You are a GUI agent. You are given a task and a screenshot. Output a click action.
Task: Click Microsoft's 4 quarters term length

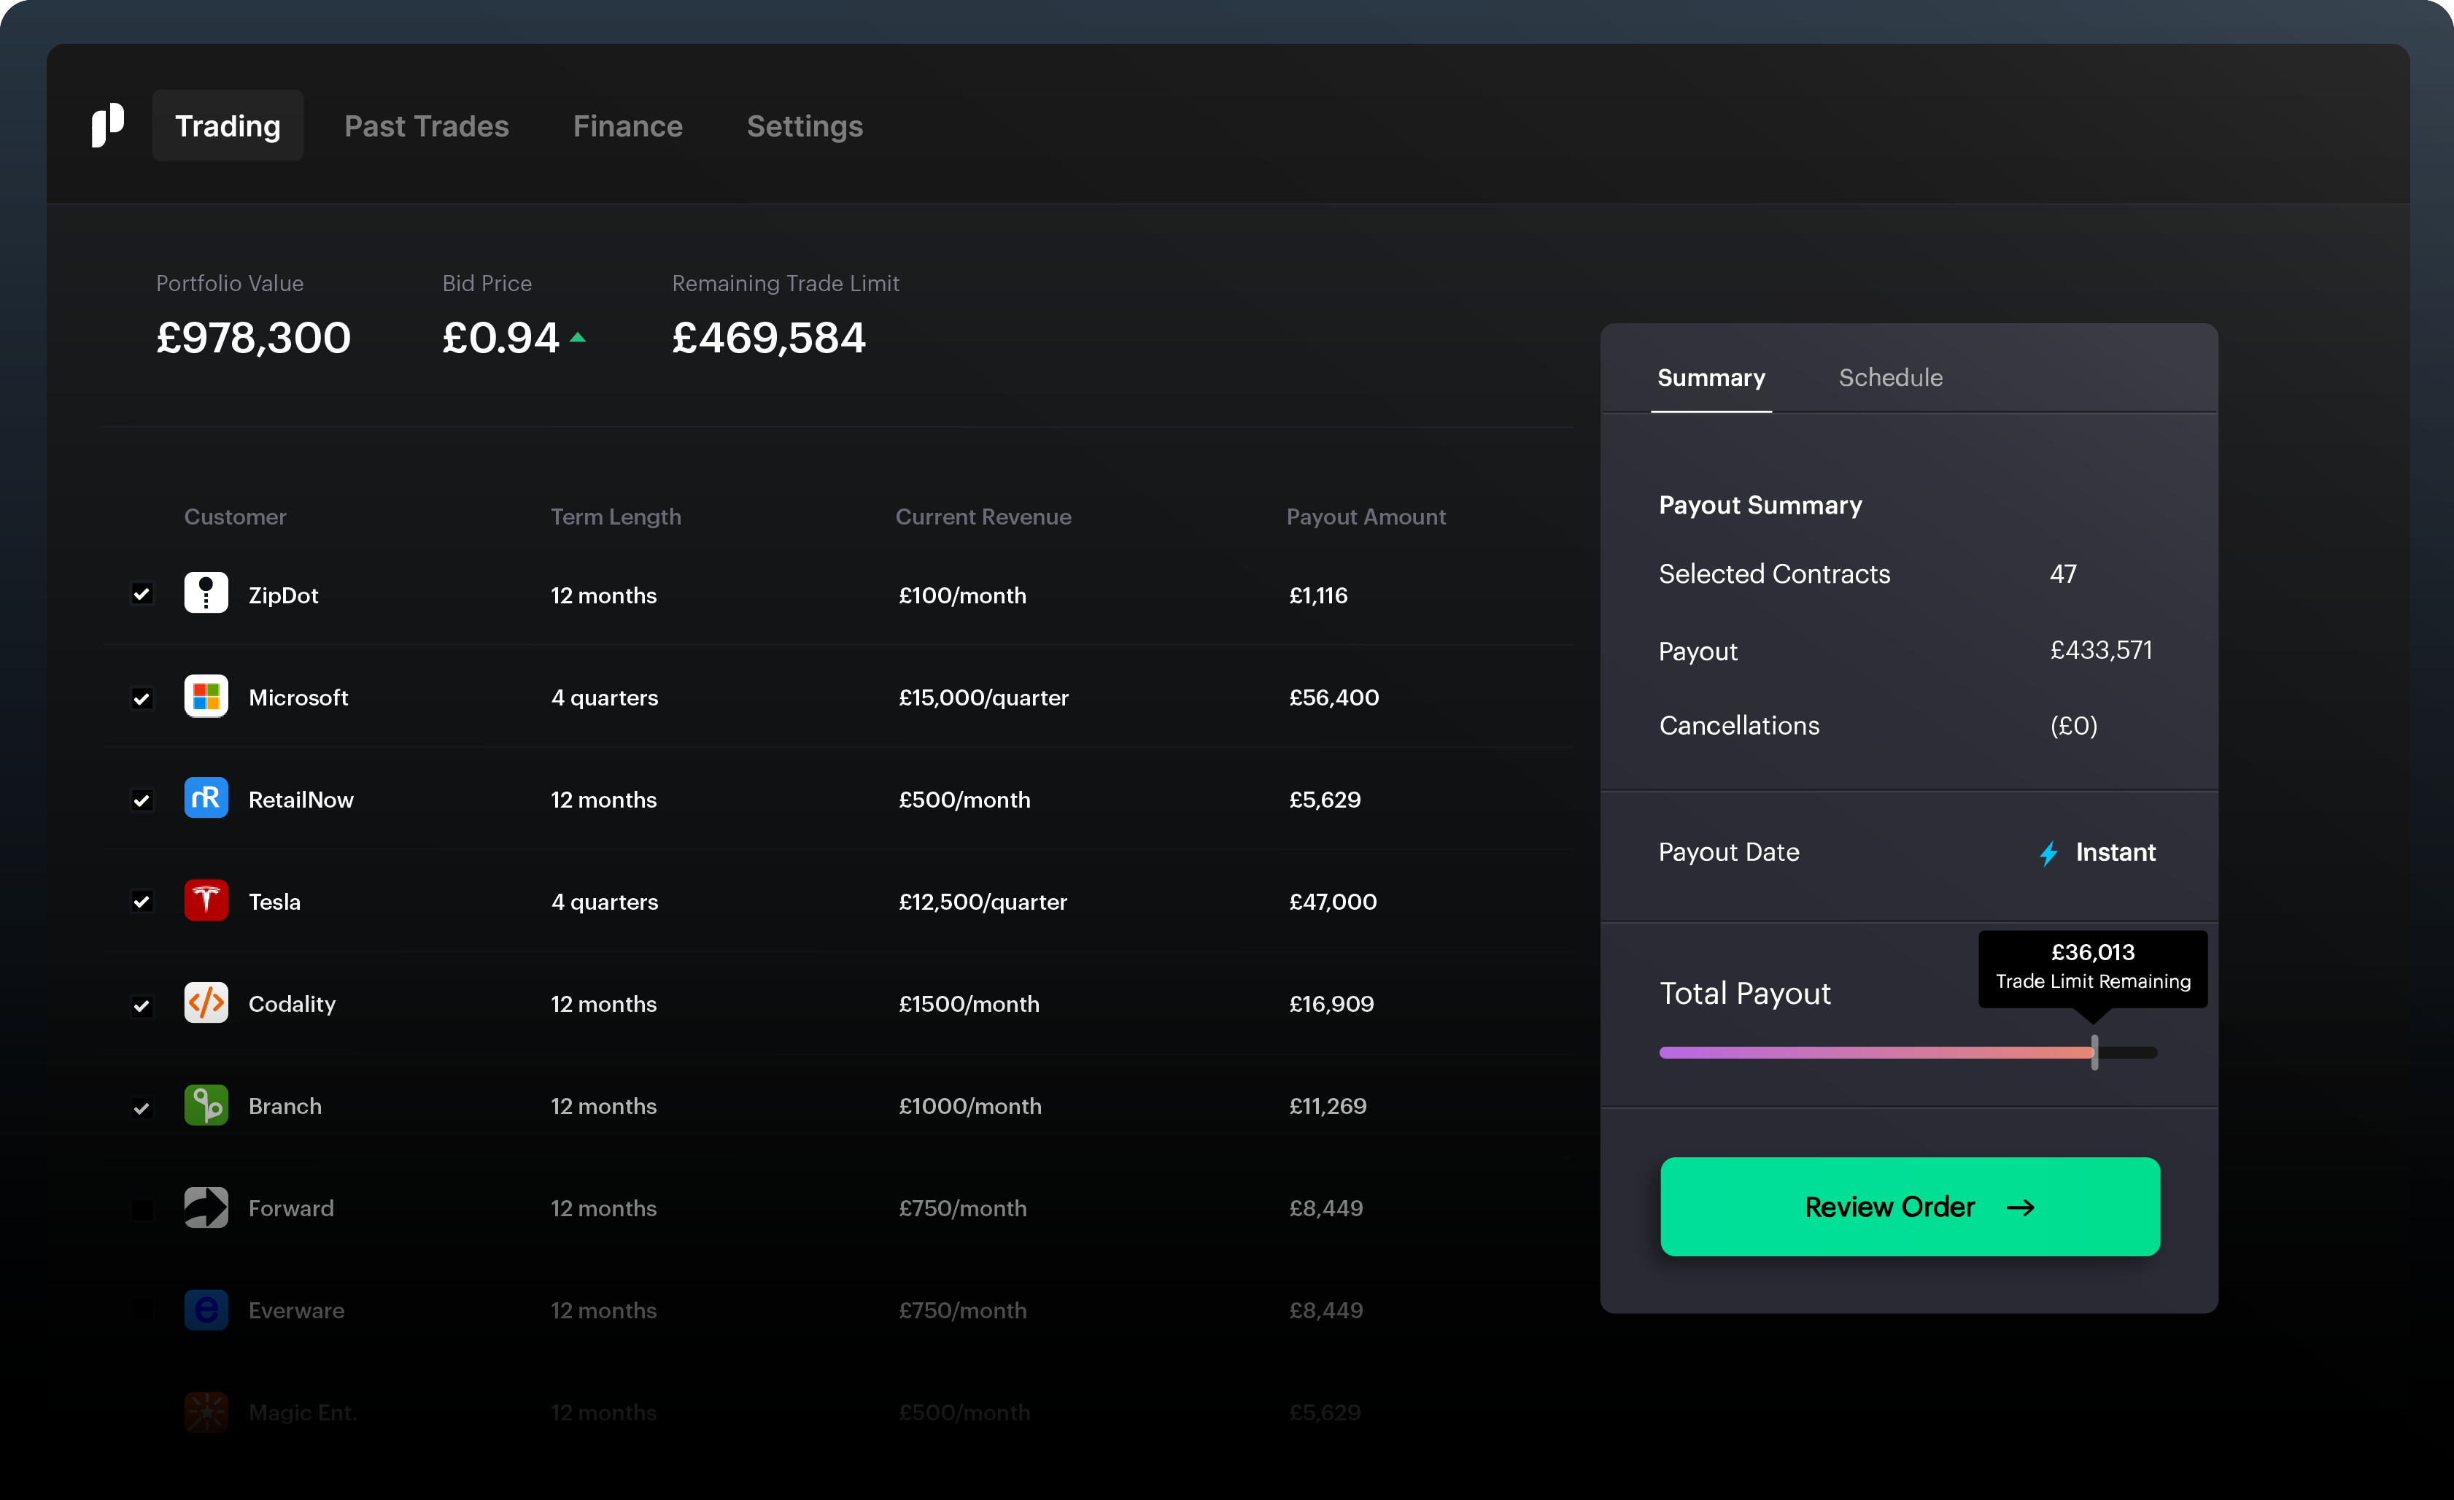click(605, 697)
